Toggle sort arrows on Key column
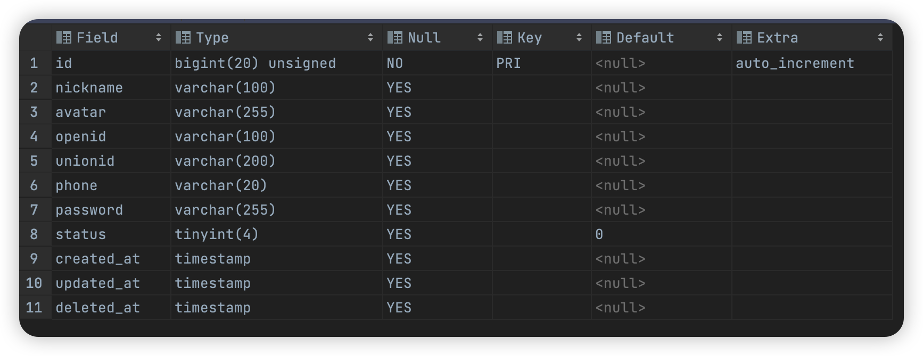The height and width of the screenshot is (356, 923). [x=579, y=37]
